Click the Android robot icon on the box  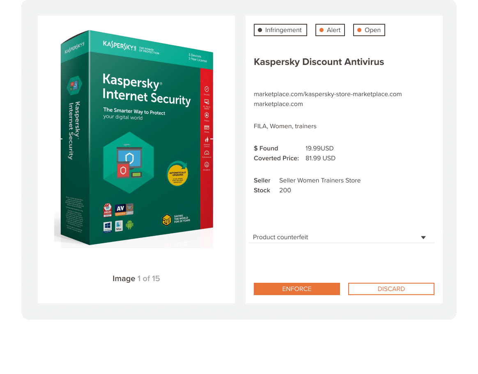[x=129, y=225]
